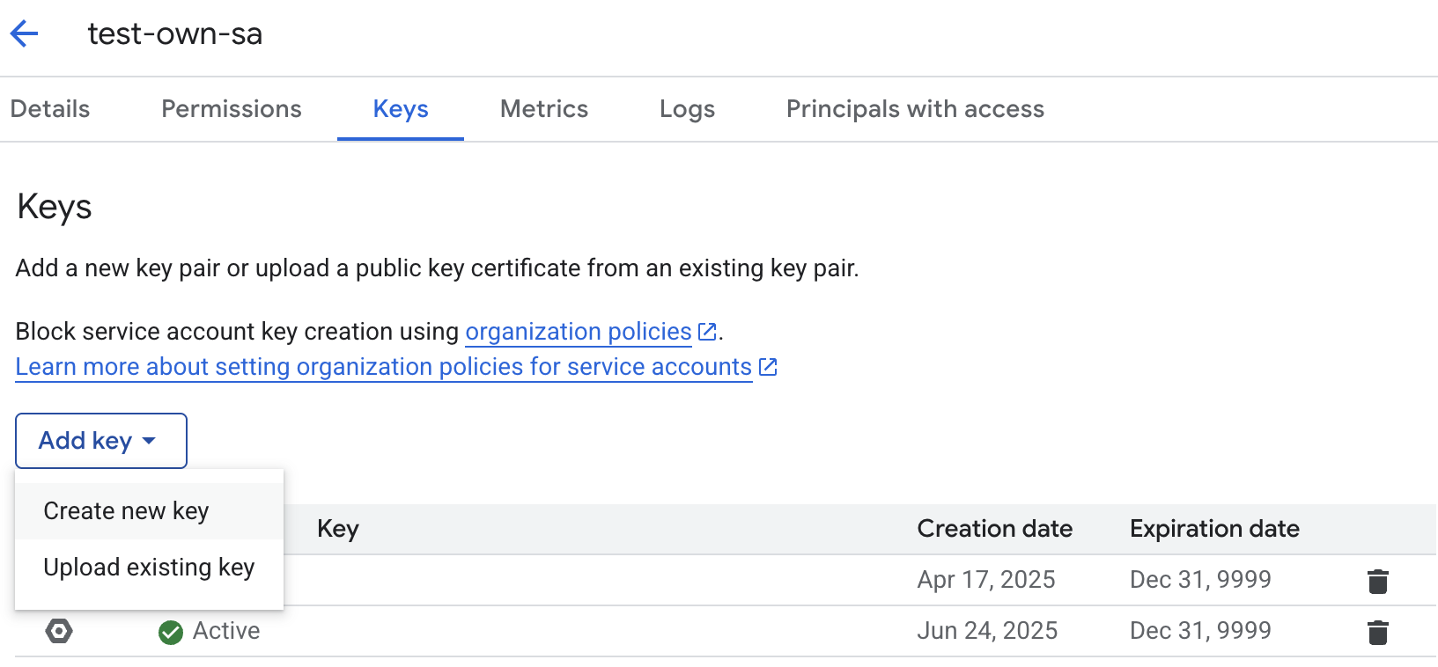Image resolution: width=1438 pixels, height=667 pixels.
Task: Open Principals with access tab
Action: click(x=915, y=109)
